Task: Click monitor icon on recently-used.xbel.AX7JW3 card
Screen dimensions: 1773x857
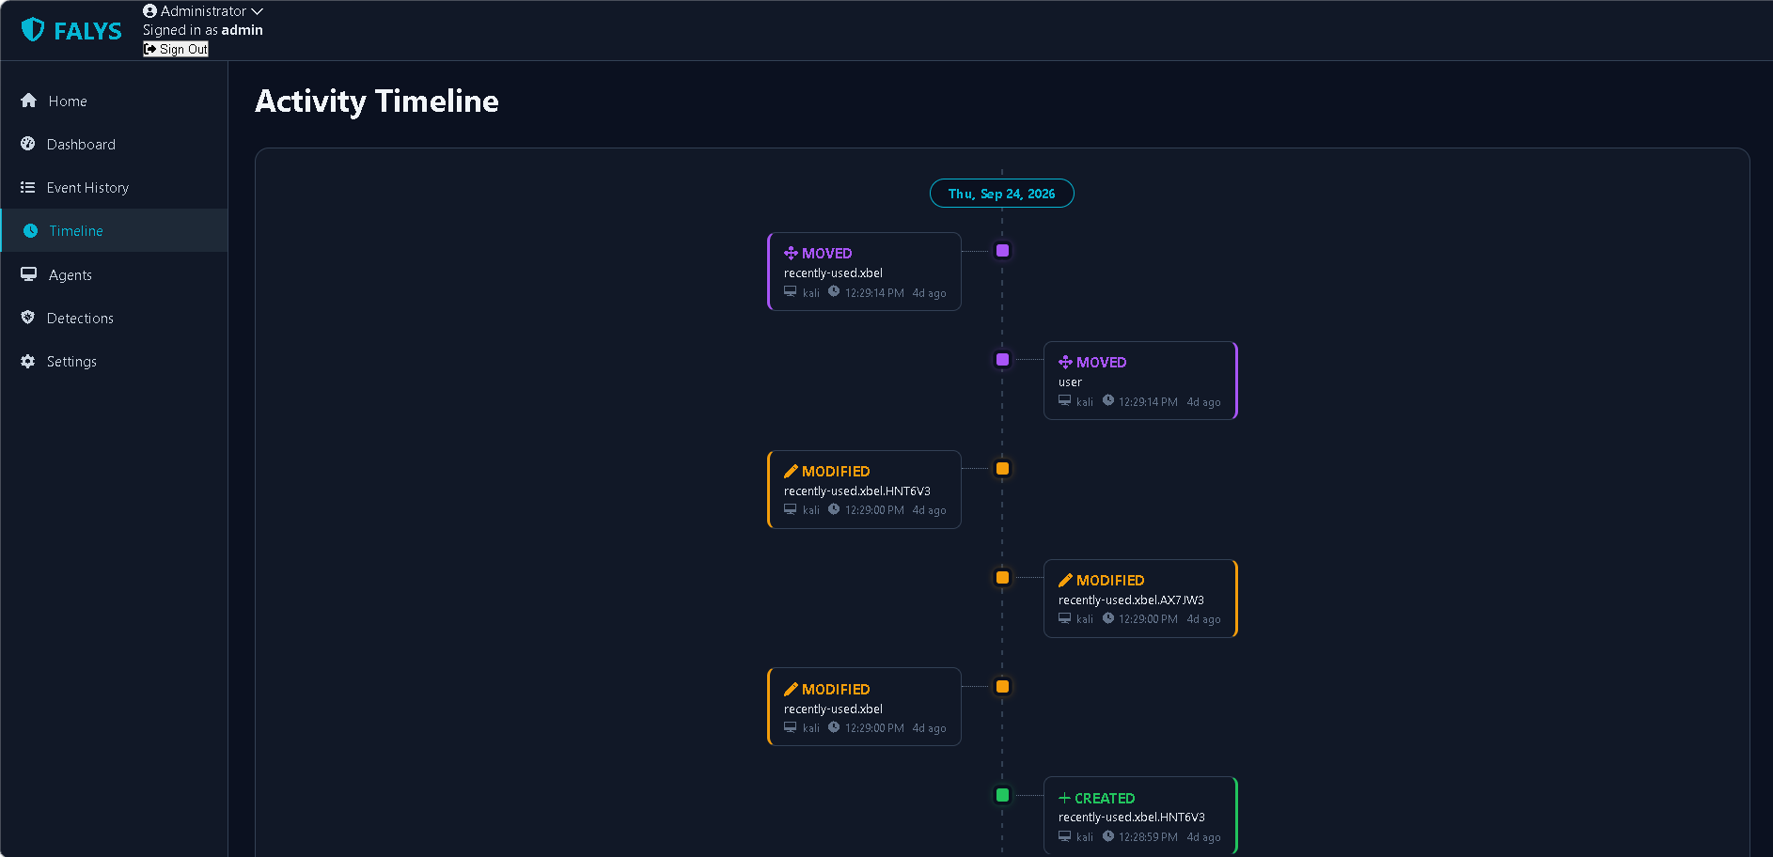Action: pyautogui.click(x=1064, y=618)
